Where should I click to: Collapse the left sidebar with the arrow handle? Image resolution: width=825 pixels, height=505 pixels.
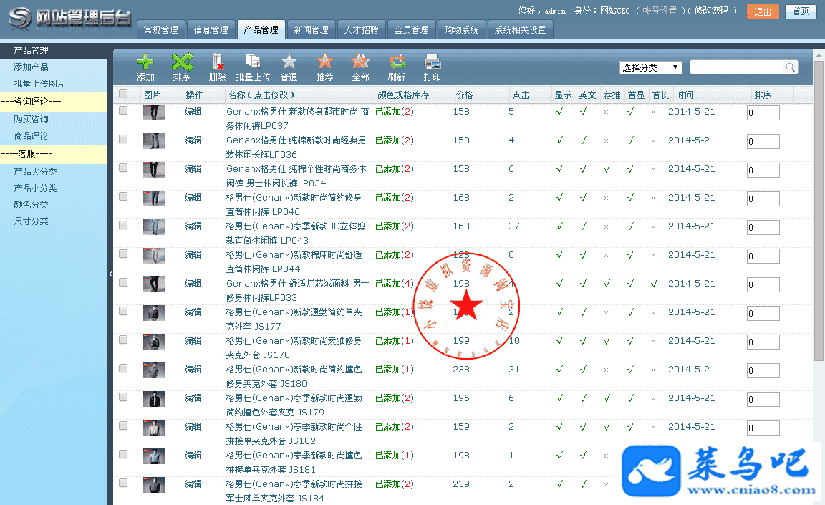(110, 274)
